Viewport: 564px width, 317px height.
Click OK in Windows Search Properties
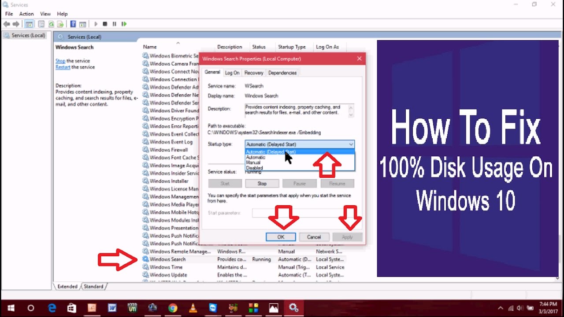coord(281,237)
